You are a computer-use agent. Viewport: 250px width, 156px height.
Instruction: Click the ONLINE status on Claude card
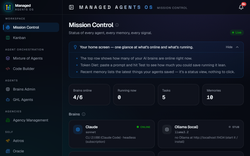click(143, 127)
